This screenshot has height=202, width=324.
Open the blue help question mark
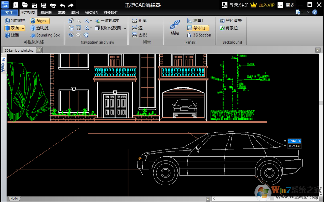[314, 12]
